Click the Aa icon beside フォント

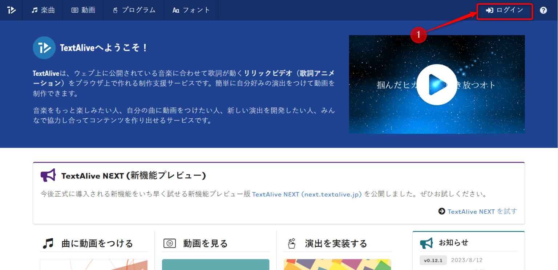175,10
